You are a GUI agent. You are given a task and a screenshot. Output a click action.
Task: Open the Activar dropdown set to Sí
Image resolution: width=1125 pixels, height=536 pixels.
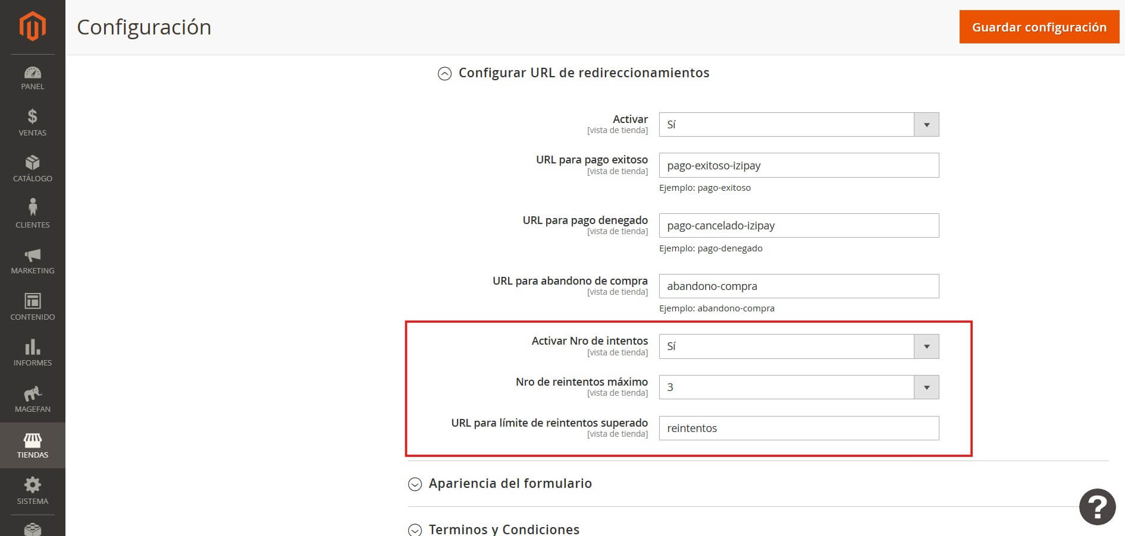[798, 125]
